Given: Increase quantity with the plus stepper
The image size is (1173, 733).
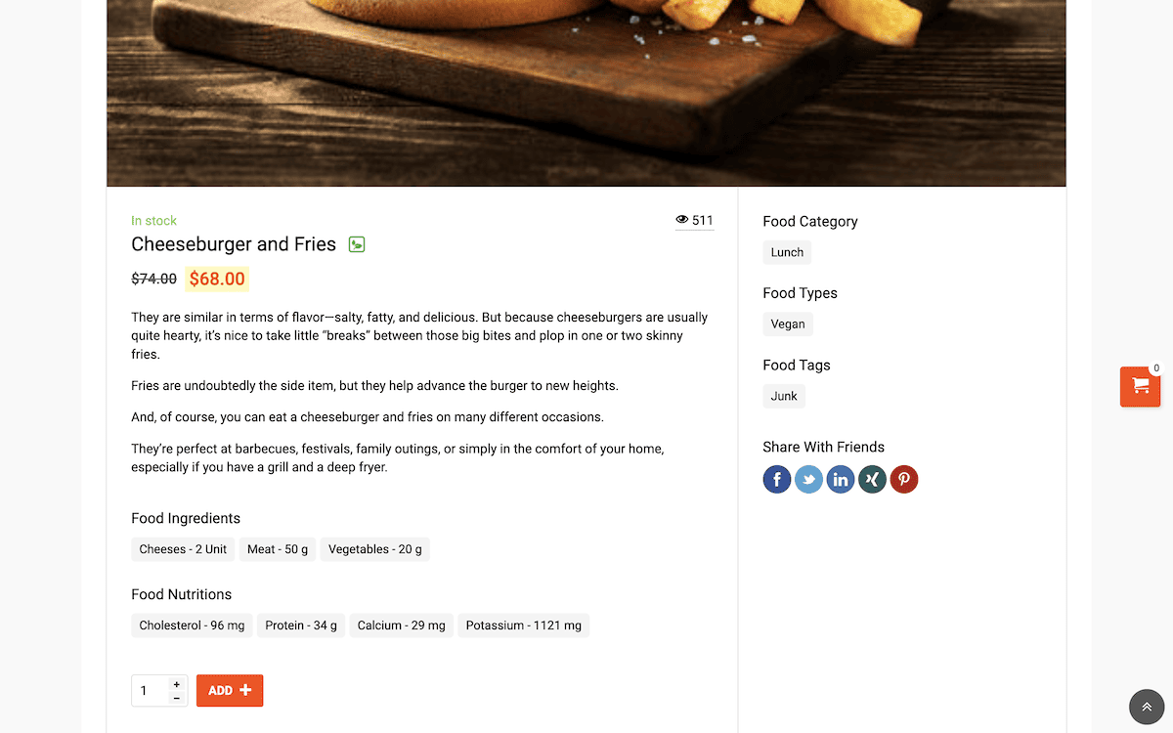Looking at the screenshot, I should click(x=176, y=684).
